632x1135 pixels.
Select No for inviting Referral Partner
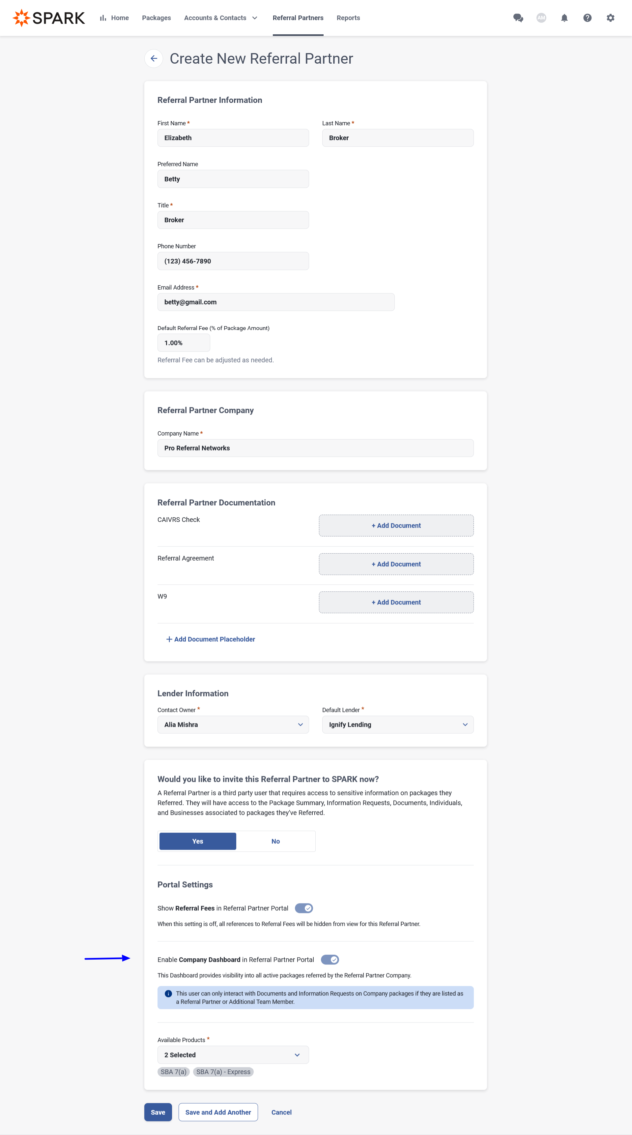[276, 841]
